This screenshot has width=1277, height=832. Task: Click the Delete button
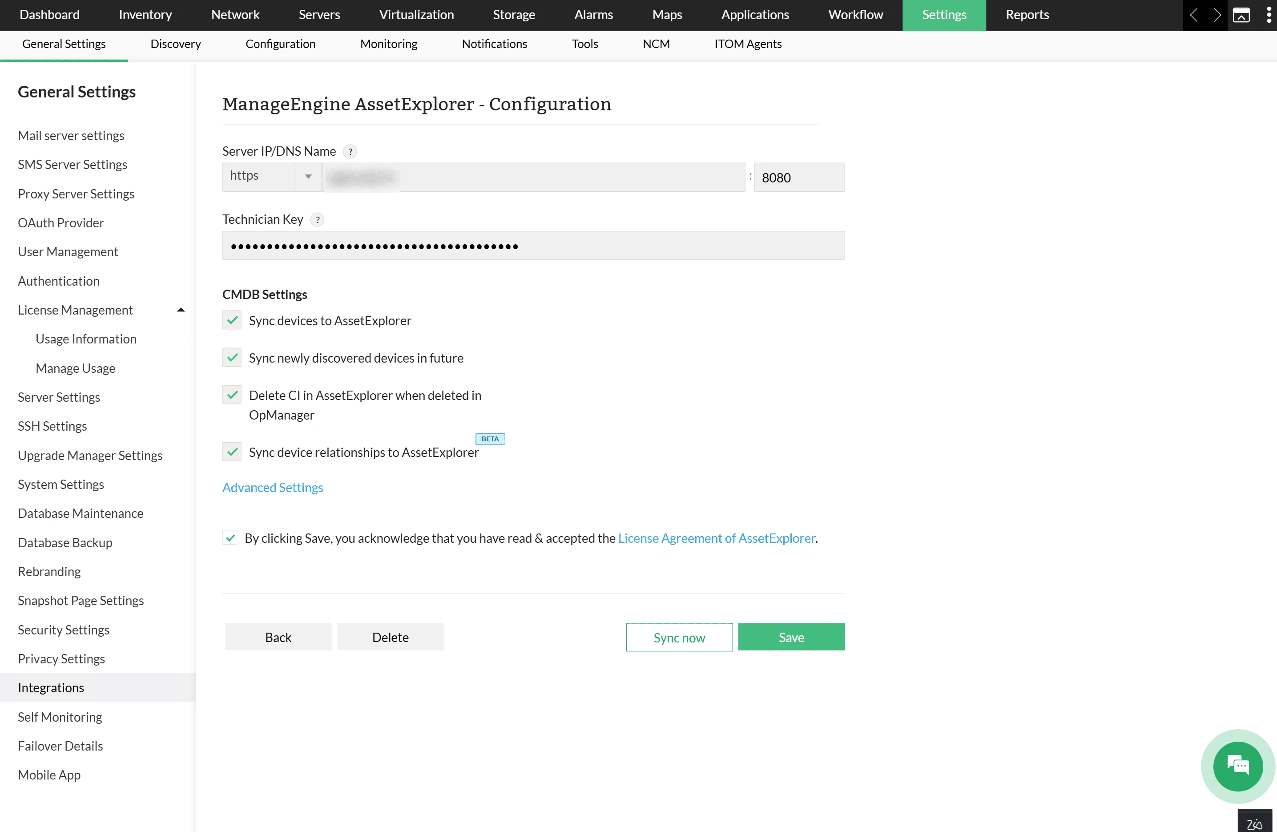tap(390, 637)
